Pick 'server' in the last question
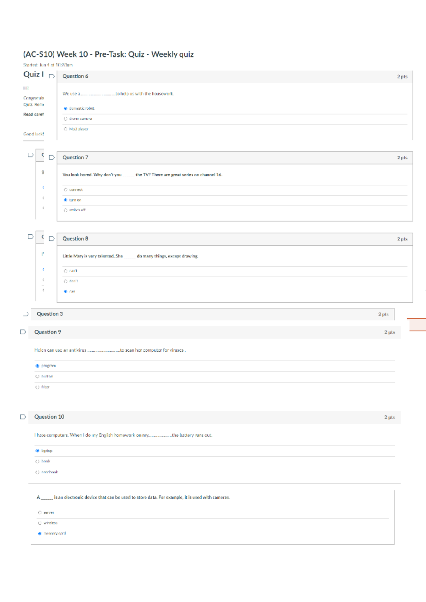Image resolution: width=426 pixels, height=602 pixels. point(40,513)
